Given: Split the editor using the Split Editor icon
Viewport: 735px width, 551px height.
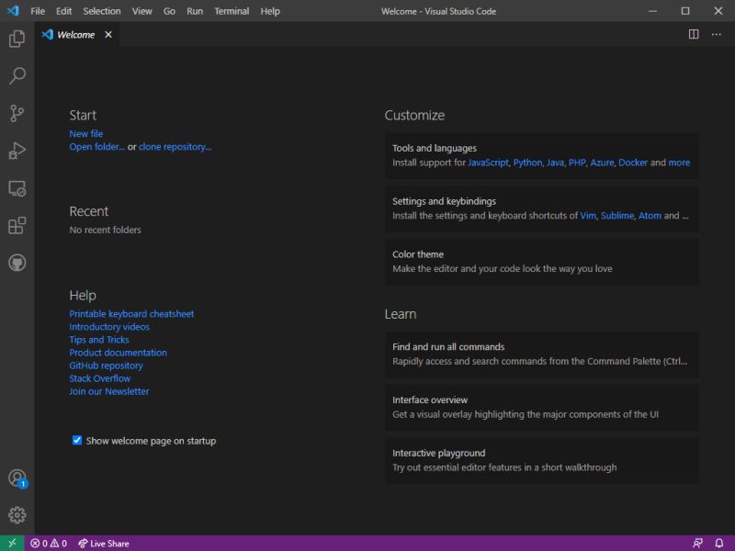Looking at the screenshot, I should (x=695, y=34).
